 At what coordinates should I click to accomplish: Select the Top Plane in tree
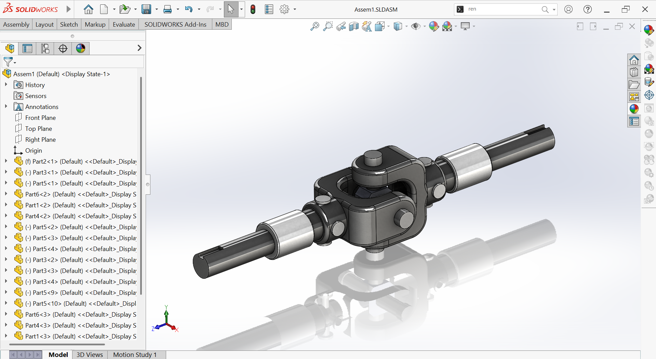coord(39,129)
